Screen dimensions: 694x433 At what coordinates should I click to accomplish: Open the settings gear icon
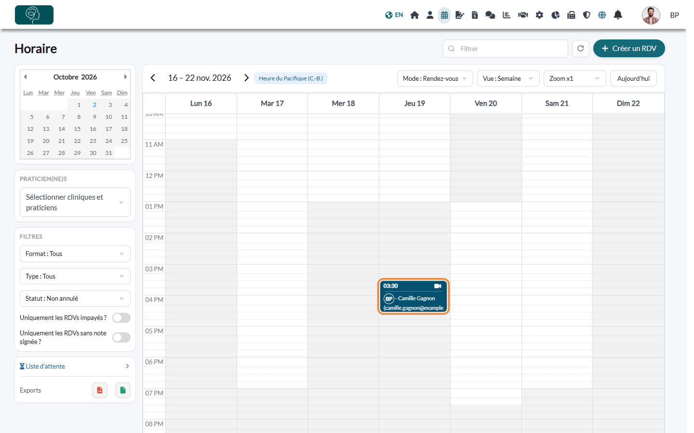[x=539, y=15]
